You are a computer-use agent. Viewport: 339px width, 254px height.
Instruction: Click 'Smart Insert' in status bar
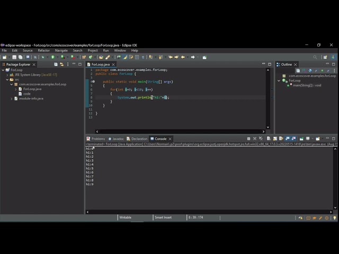tap(163, 217)
